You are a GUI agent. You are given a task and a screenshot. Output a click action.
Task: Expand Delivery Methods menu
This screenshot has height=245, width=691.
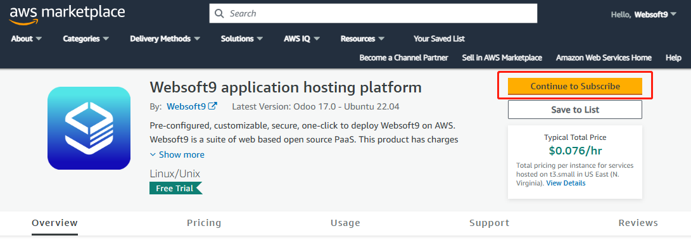(x=165, y=39)
